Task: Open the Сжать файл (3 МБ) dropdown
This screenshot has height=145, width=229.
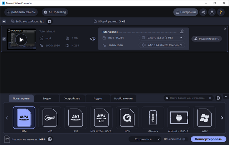Action: click(x=162, y=38)
